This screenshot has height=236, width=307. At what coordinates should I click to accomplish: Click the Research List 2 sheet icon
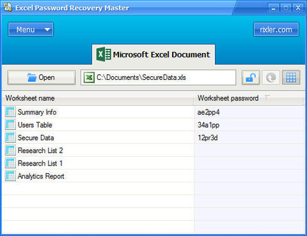point(10,150)
